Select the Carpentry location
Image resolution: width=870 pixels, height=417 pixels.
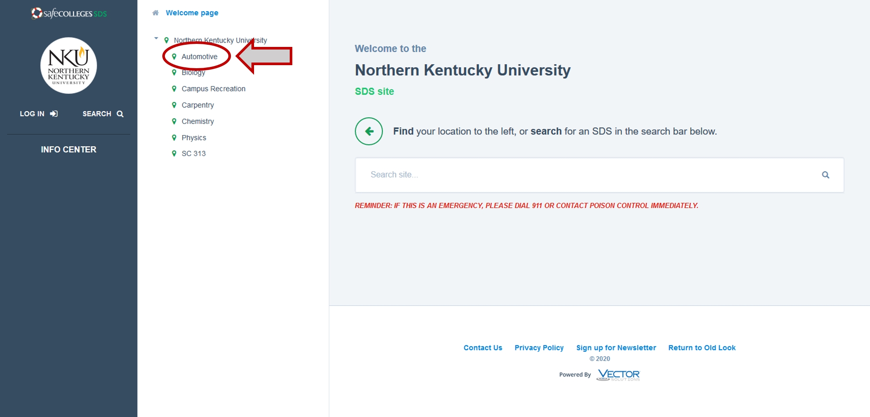tap(197, 105)
